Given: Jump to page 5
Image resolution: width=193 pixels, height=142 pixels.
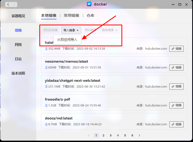Looking at the screenshot, I should pos(125,135).
